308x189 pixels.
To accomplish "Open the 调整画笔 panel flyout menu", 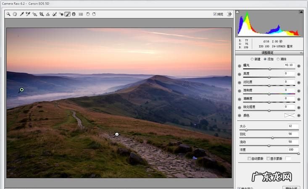I will (301, 53).
